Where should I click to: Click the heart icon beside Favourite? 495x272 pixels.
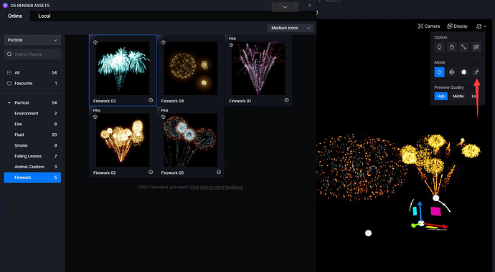pos(9,84)
